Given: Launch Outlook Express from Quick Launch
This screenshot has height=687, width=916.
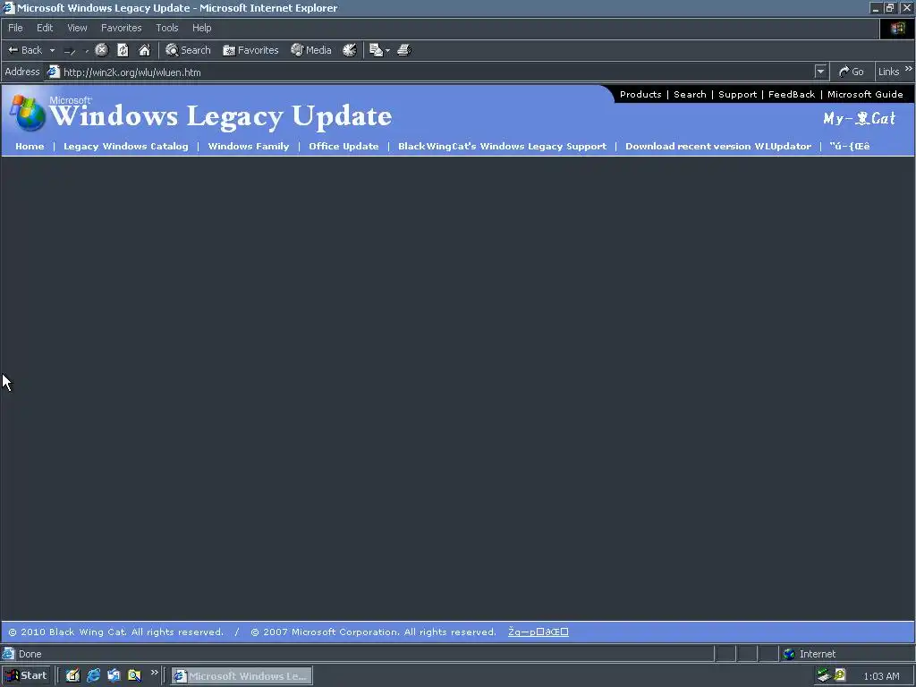Looking at the screenshot, I should pyautogui.click(x=114, y=676).
